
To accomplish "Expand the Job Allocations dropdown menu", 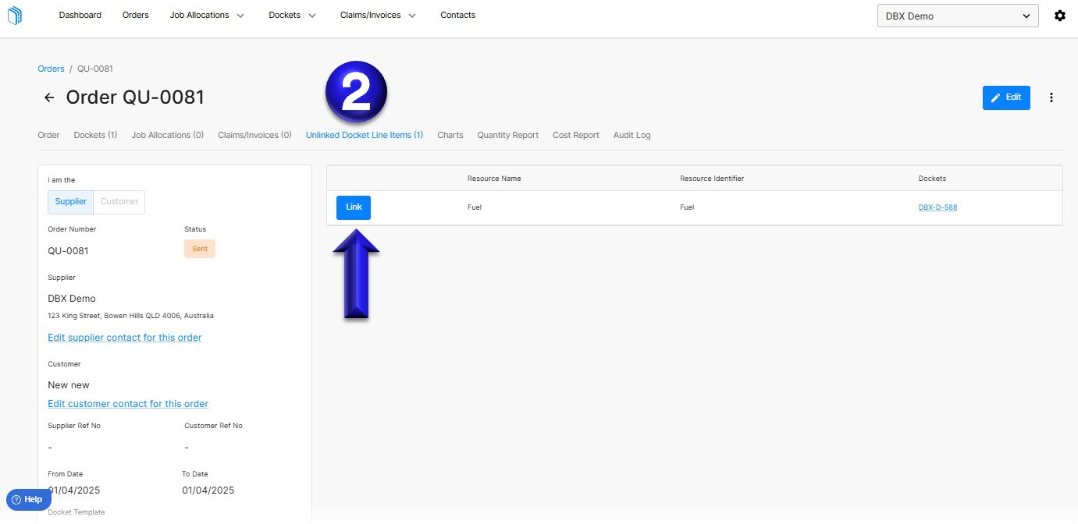I will click(206, 15).
